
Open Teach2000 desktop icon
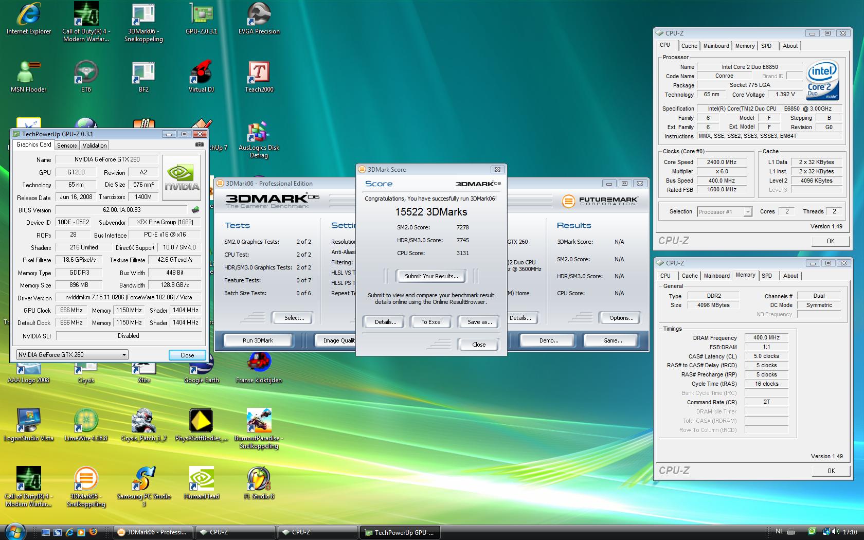click(x=259, y=77)
